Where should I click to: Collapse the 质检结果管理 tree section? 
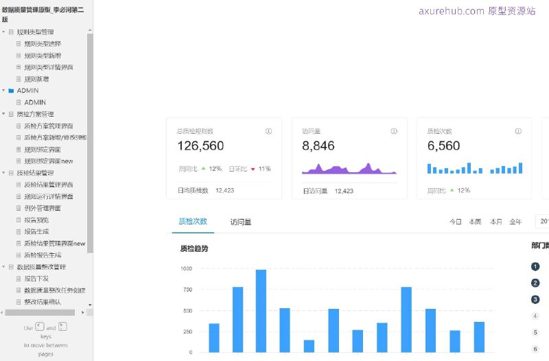point(3,173)
